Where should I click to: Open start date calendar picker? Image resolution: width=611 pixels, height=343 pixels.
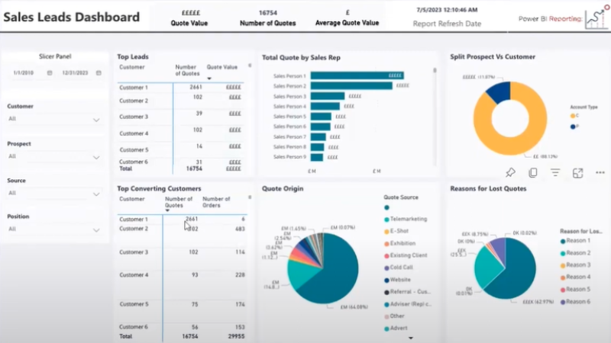click(x=50, y=72)
